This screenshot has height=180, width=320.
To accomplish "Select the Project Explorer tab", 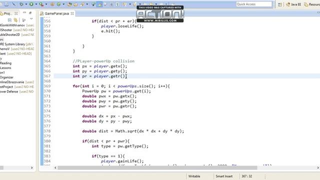I will click(8, 13).
